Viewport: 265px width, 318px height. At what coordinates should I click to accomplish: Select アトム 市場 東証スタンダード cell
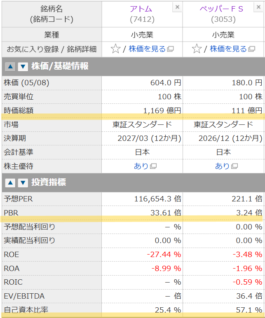(142, 124)
